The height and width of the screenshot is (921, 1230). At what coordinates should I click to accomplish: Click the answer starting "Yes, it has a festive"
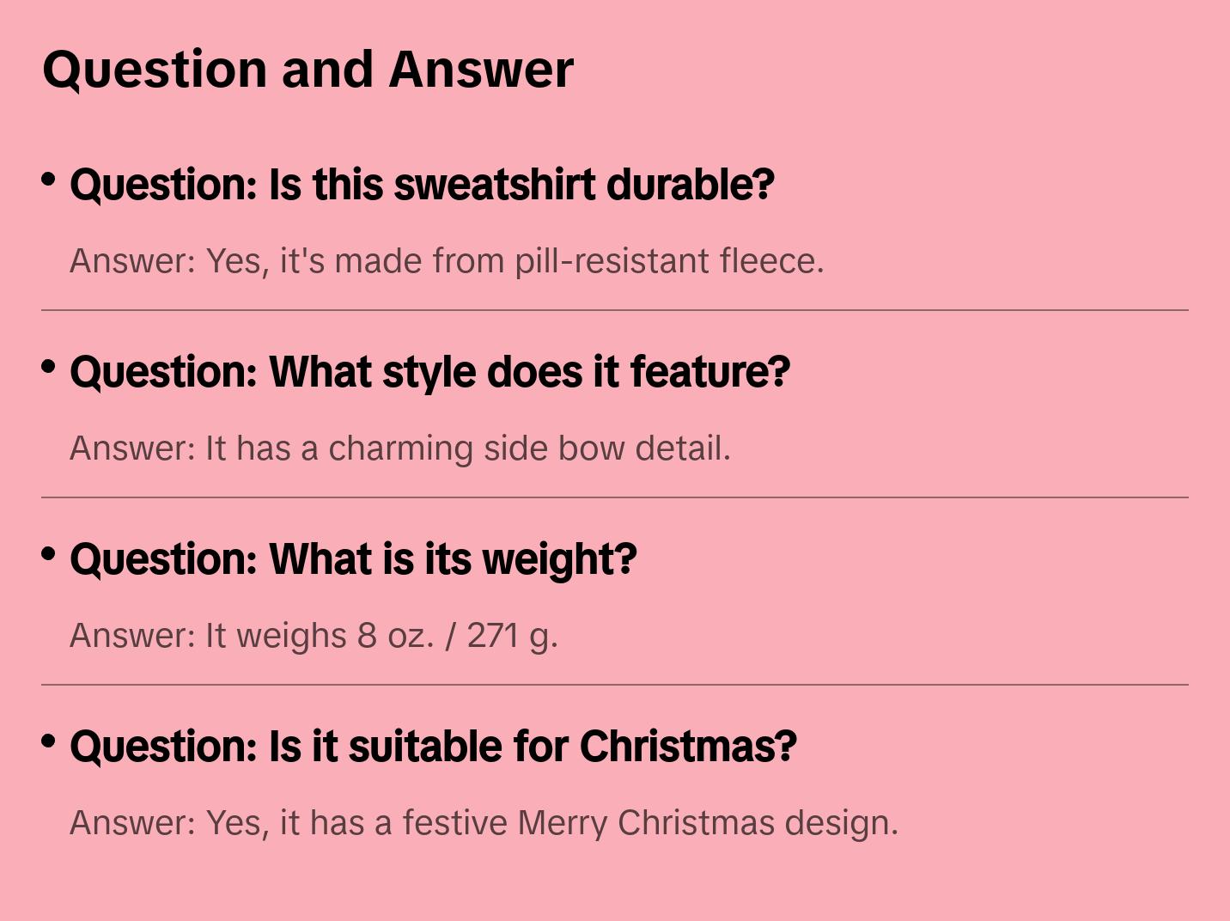point(484,823)
